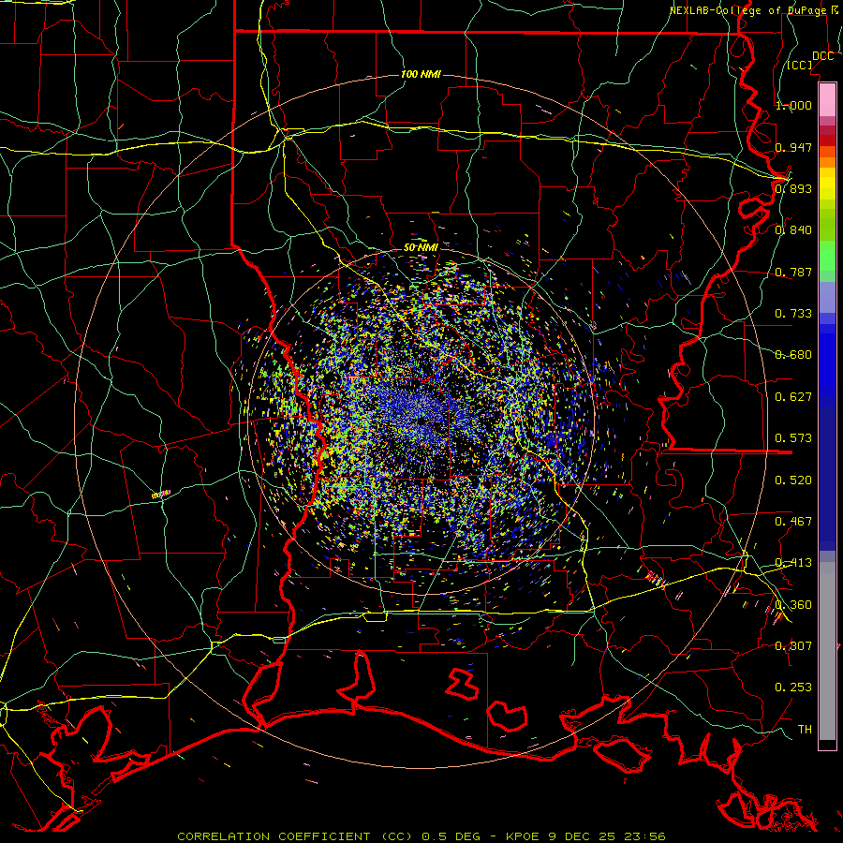Screen dimensions: 843x843
Task: Click the 0.307 scale value
Action: [793, 646]
